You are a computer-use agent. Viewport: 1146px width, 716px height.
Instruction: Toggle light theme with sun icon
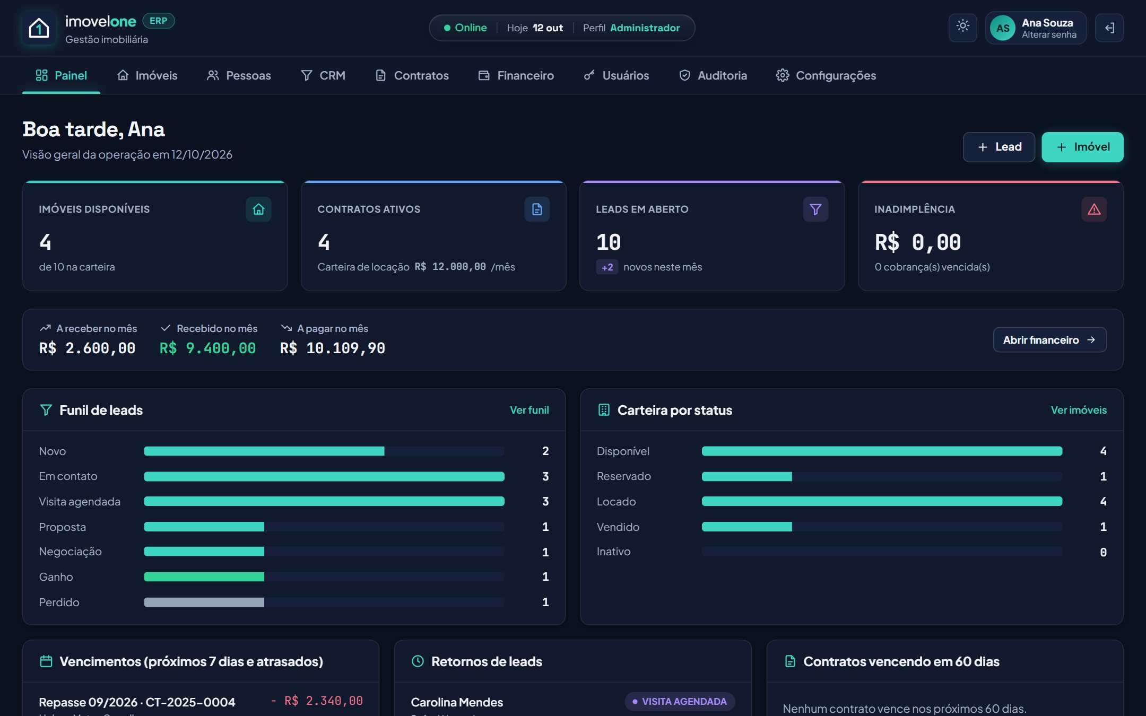tap(962, 28)
